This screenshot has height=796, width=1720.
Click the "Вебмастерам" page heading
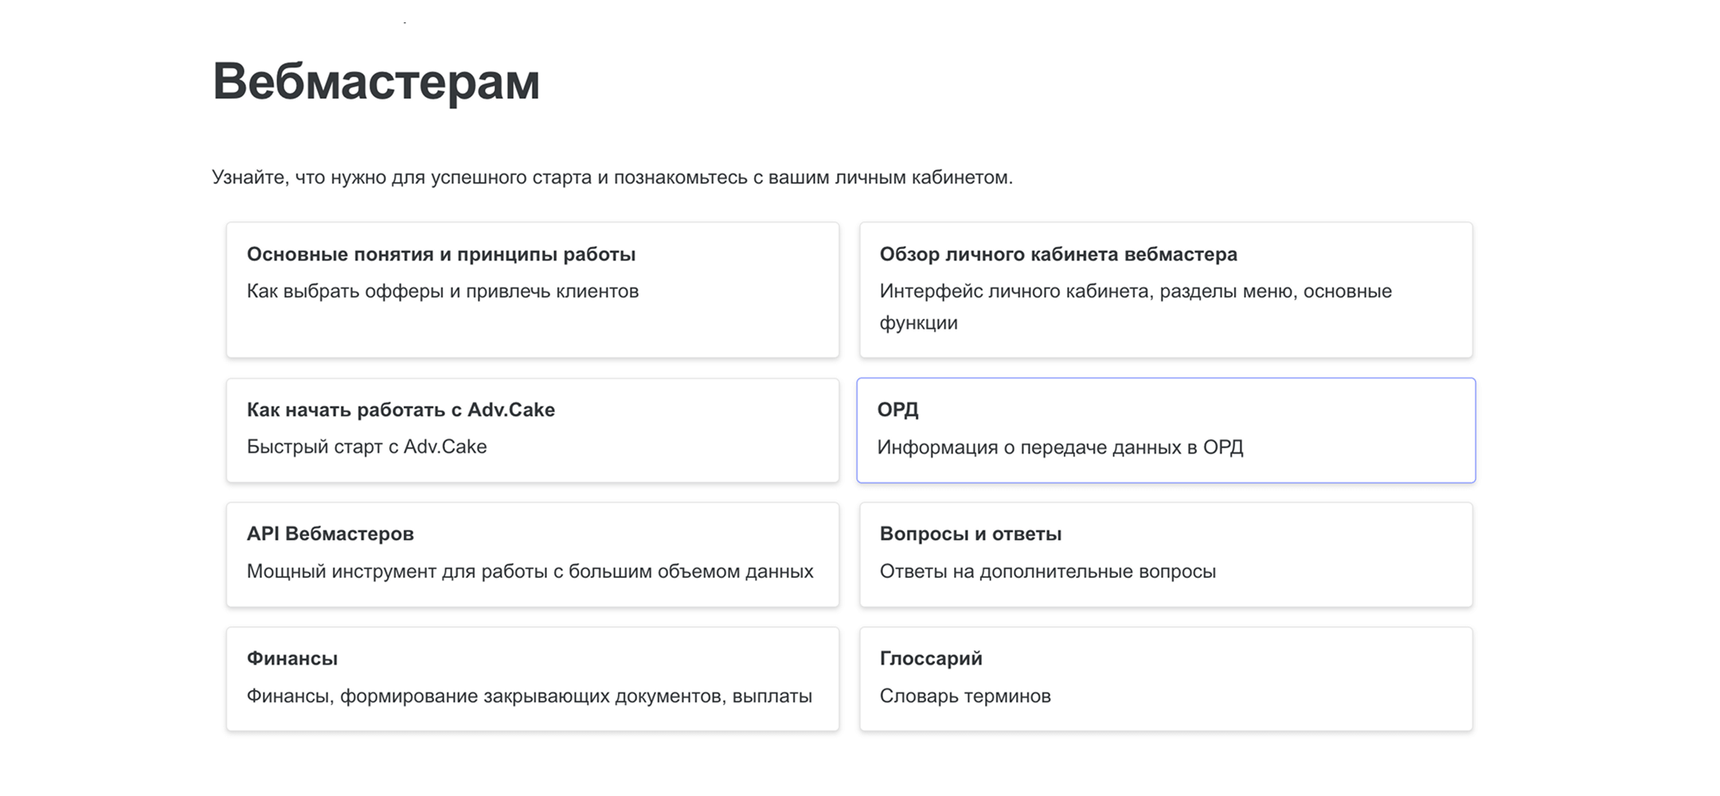376,82
